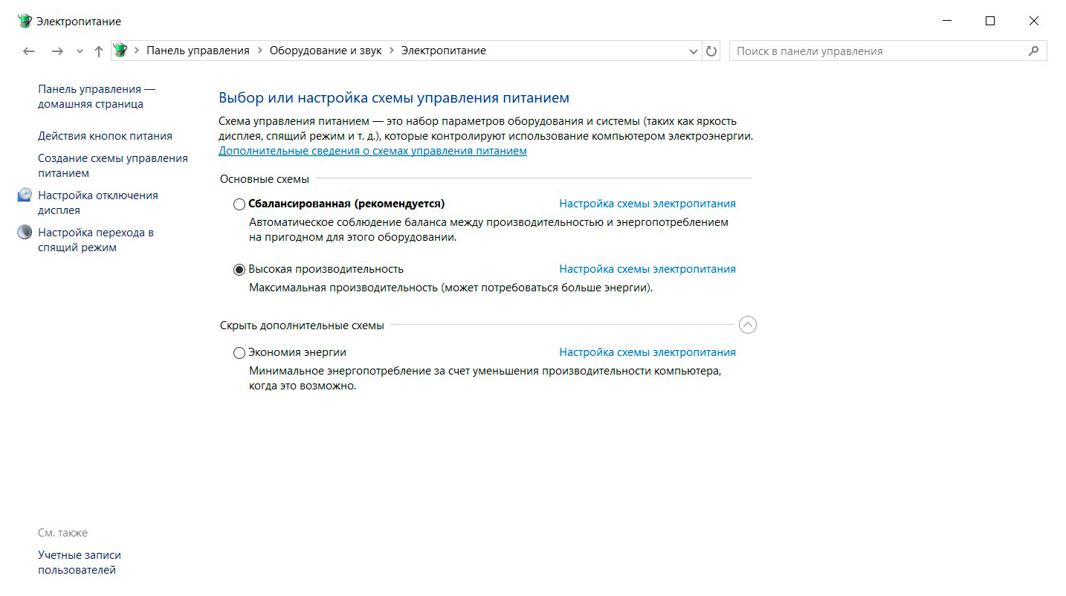Select the Сбалансированная power plan
This screenshot has width=1066, height=596.
(x=239, y=204)
